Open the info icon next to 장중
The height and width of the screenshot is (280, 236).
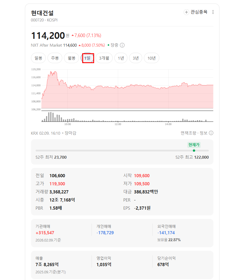122,45
